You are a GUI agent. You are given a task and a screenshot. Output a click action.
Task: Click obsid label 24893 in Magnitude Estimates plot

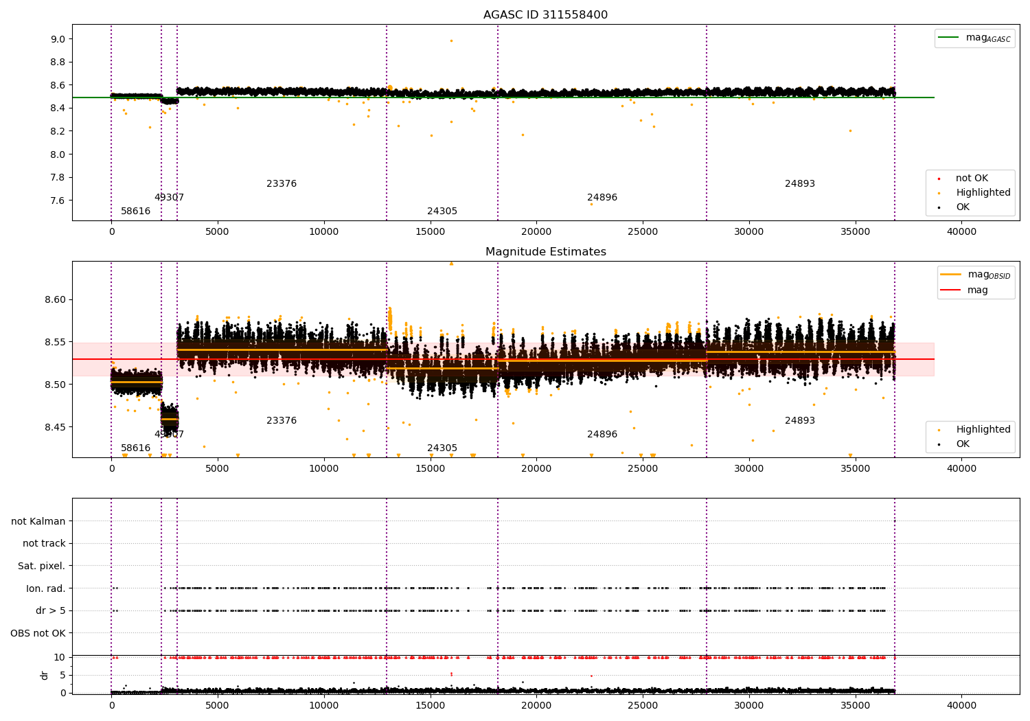coord(800,420)
